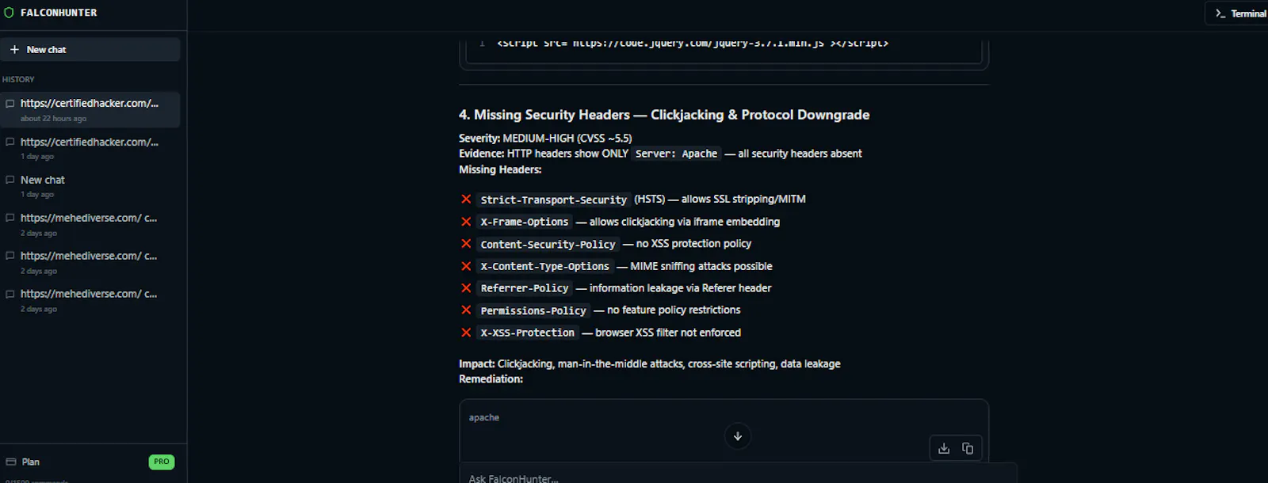Click the 'Server: Apache' inline code
Viewport: 1268px width, 483px height.
click(x=676, y=154)
